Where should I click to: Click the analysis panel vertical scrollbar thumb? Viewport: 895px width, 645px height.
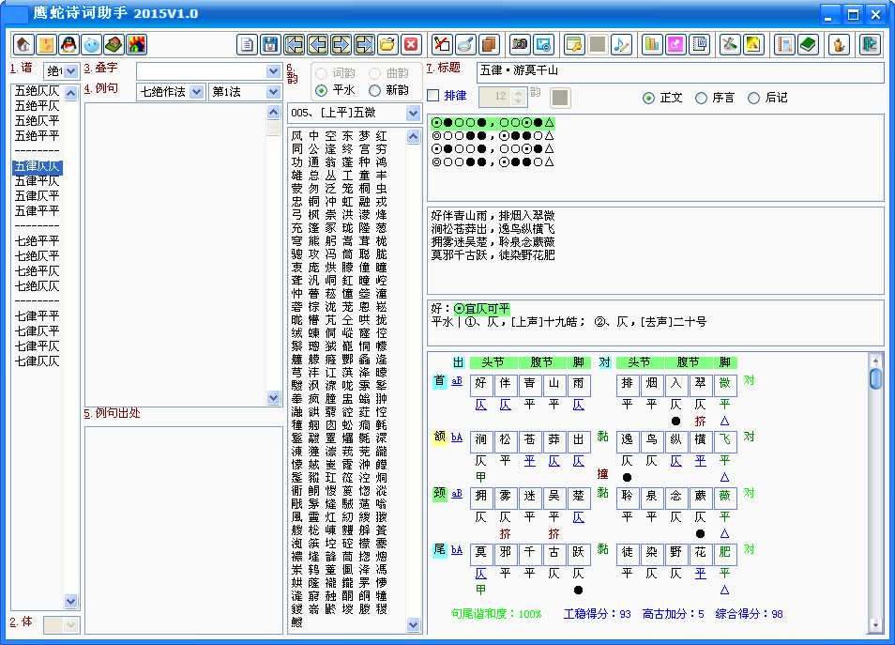875,378
